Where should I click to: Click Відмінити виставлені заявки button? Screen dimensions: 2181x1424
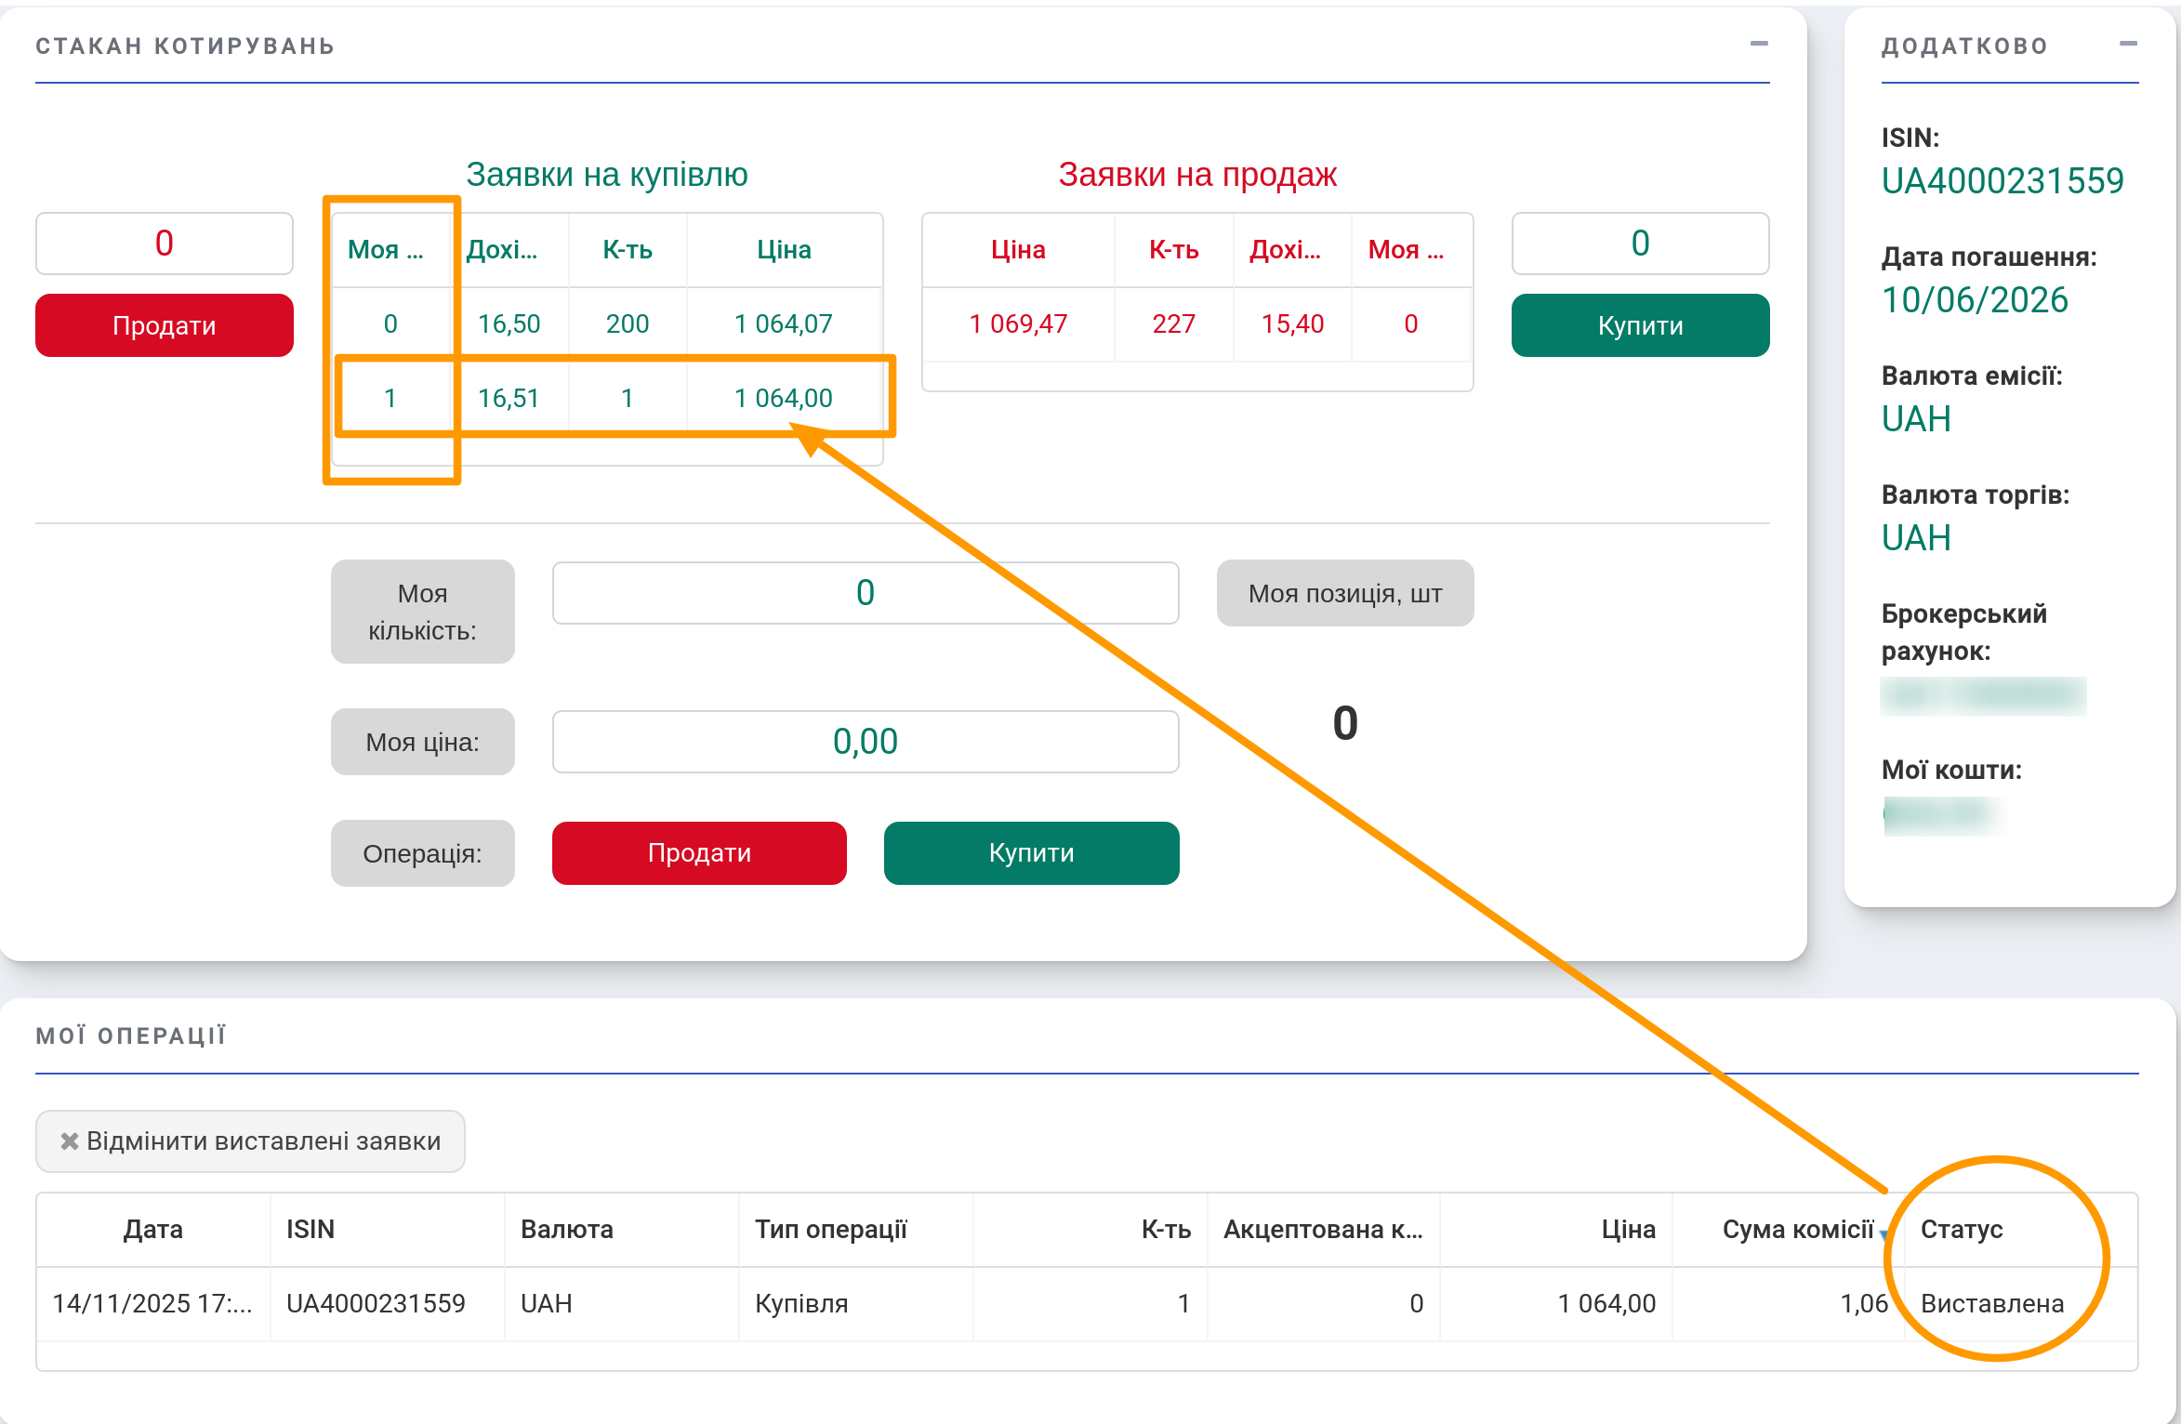tap(250, 1141)
